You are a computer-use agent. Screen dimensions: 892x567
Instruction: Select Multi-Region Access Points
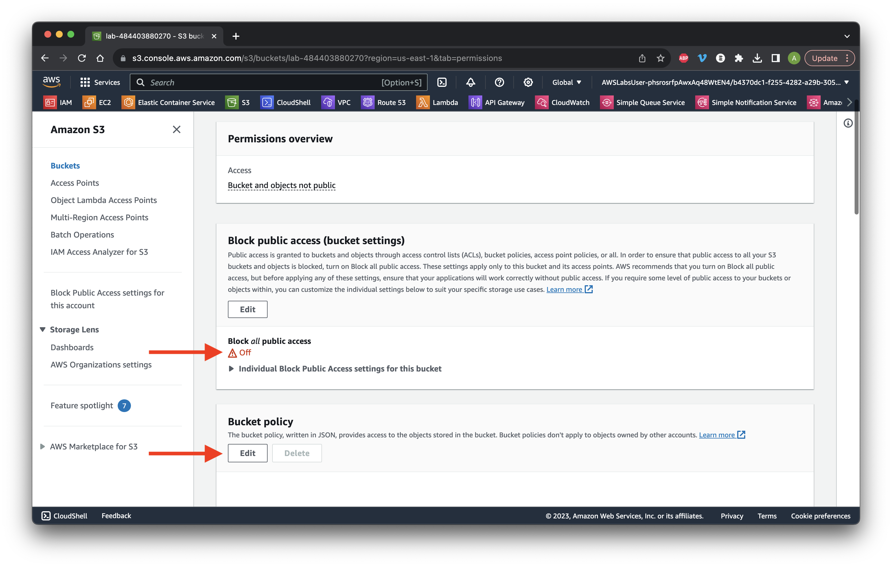(99, 217)
